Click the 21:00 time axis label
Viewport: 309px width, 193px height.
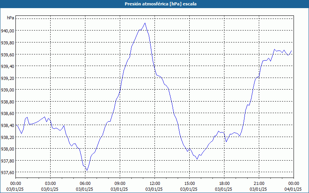click(x=259, y=184)
